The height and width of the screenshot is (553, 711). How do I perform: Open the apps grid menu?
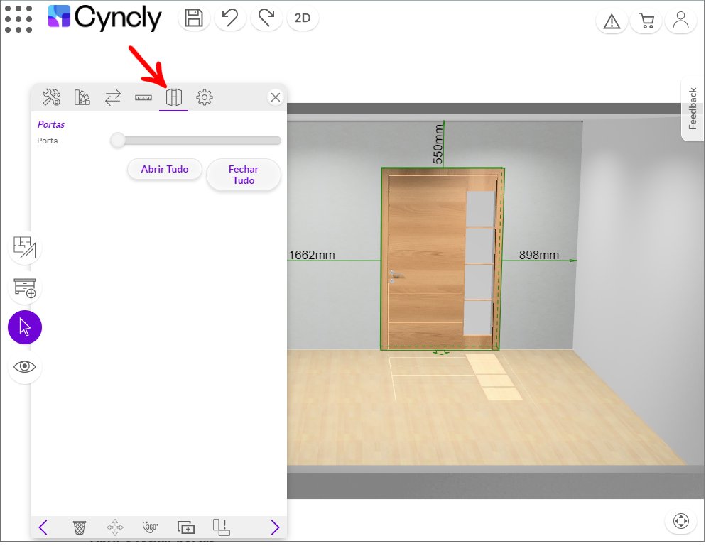click(x=18, y=19)
